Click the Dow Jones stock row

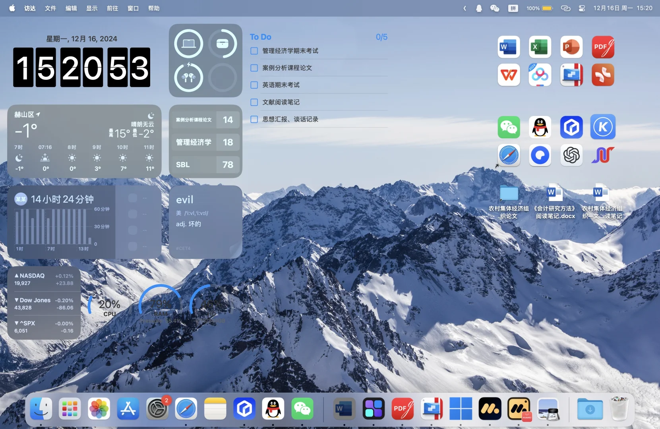[44, 304]
